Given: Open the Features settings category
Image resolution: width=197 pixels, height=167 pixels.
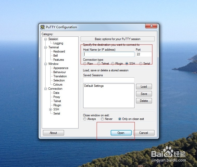Looking at the screenshot, I should pos(59,60).
